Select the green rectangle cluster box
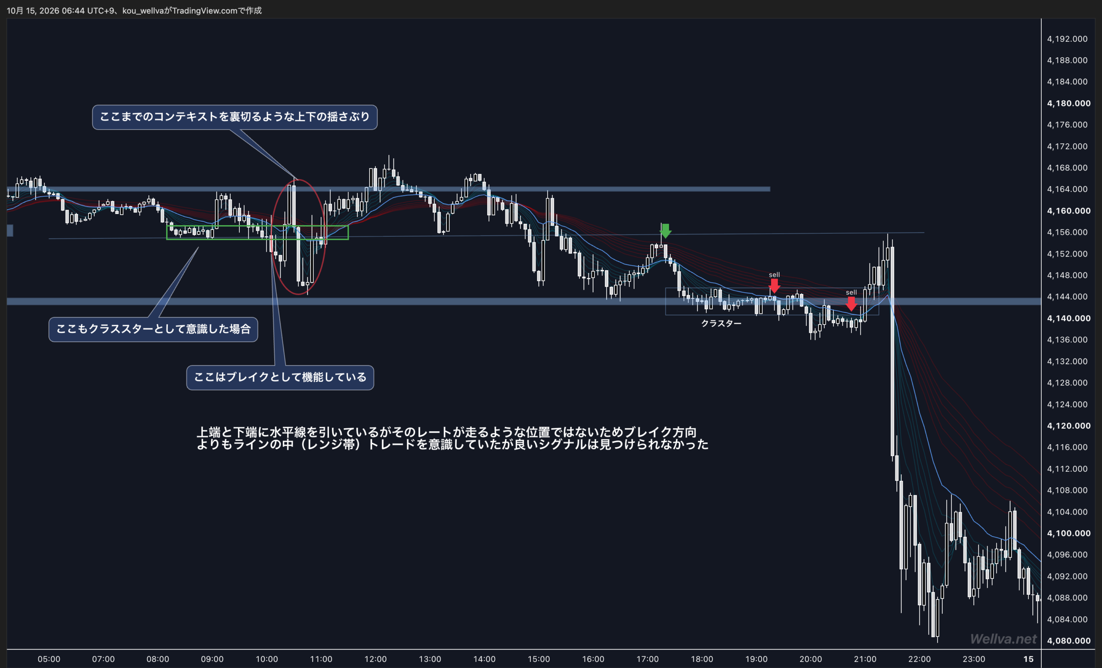 tap(257, 232)
